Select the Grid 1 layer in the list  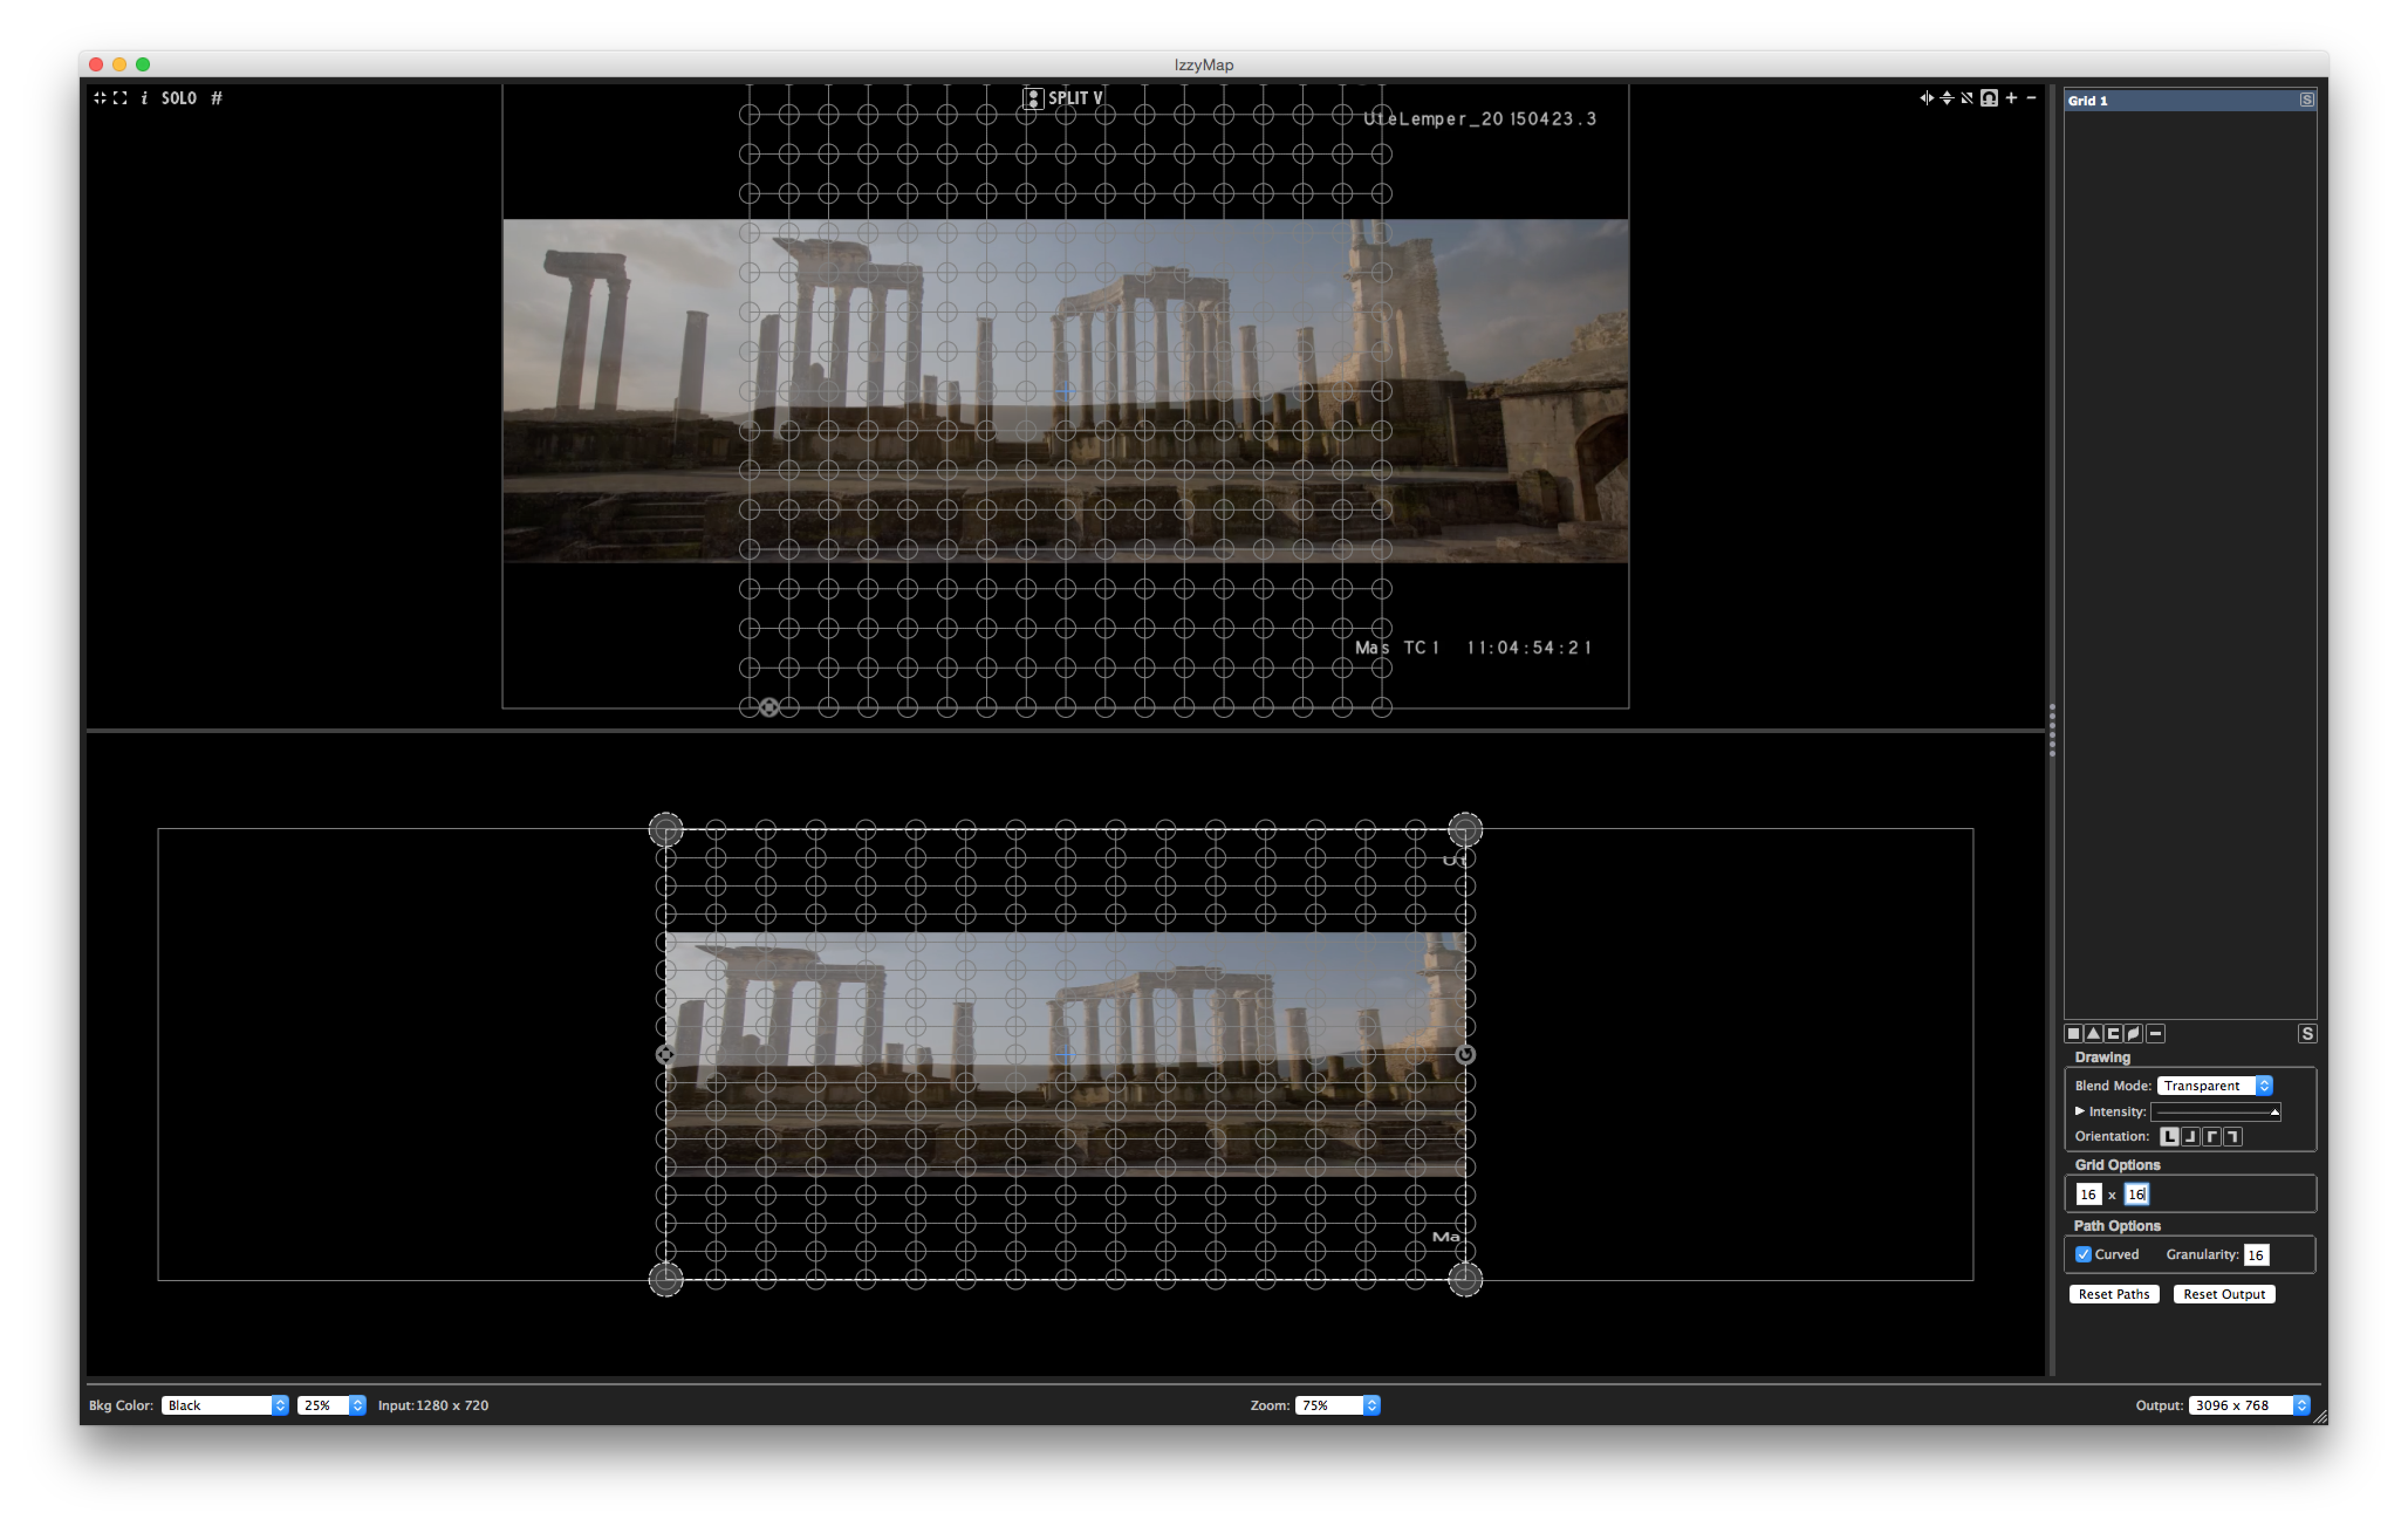point(2190,101)
